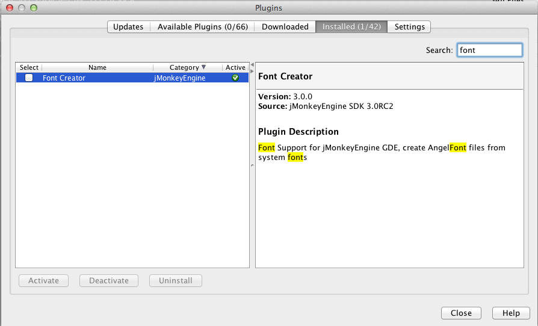
Task: Switch to the Updates tab
Action: coord(128,26)
